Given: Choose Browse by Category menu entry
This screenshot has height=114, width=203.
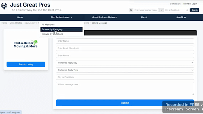Looking at the screenshot, I should [61, 29].
